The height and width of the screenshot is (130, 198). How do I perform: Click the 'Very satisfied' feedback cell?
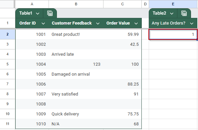tap(76, 94)
